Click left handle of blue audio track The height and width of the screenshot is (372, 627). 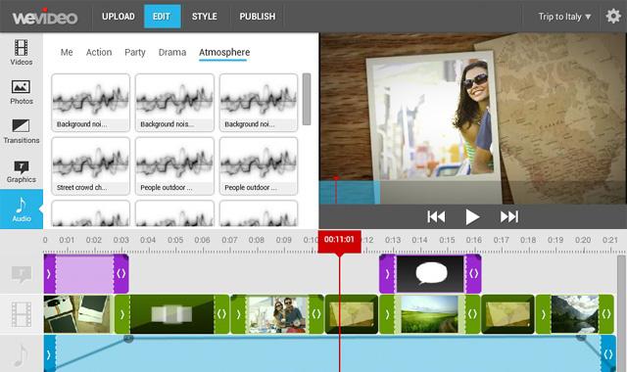click(x=50, y=354)
